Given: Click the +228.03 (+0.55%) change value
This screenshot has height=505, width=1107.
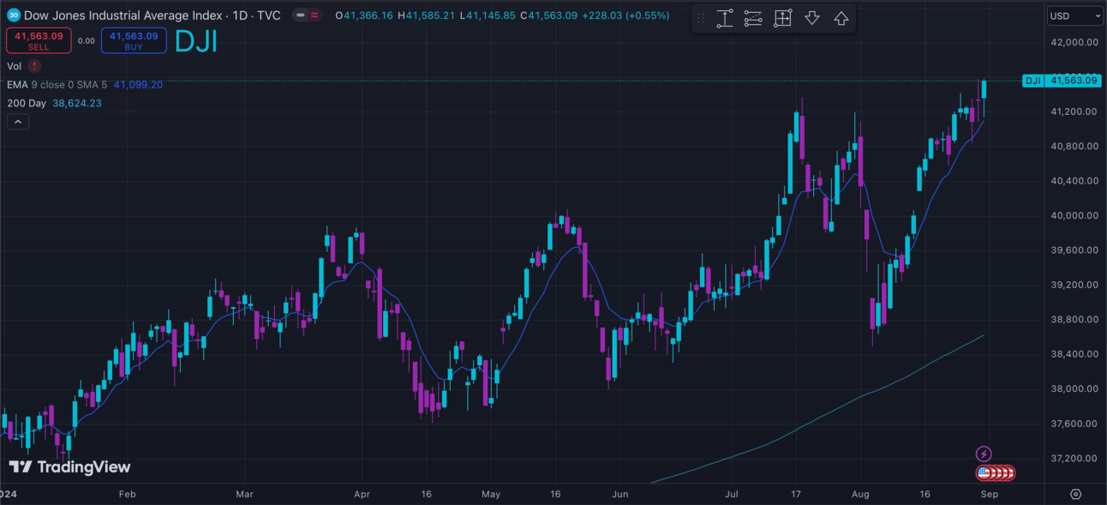Looking at the screenshot, I should 625,15.
